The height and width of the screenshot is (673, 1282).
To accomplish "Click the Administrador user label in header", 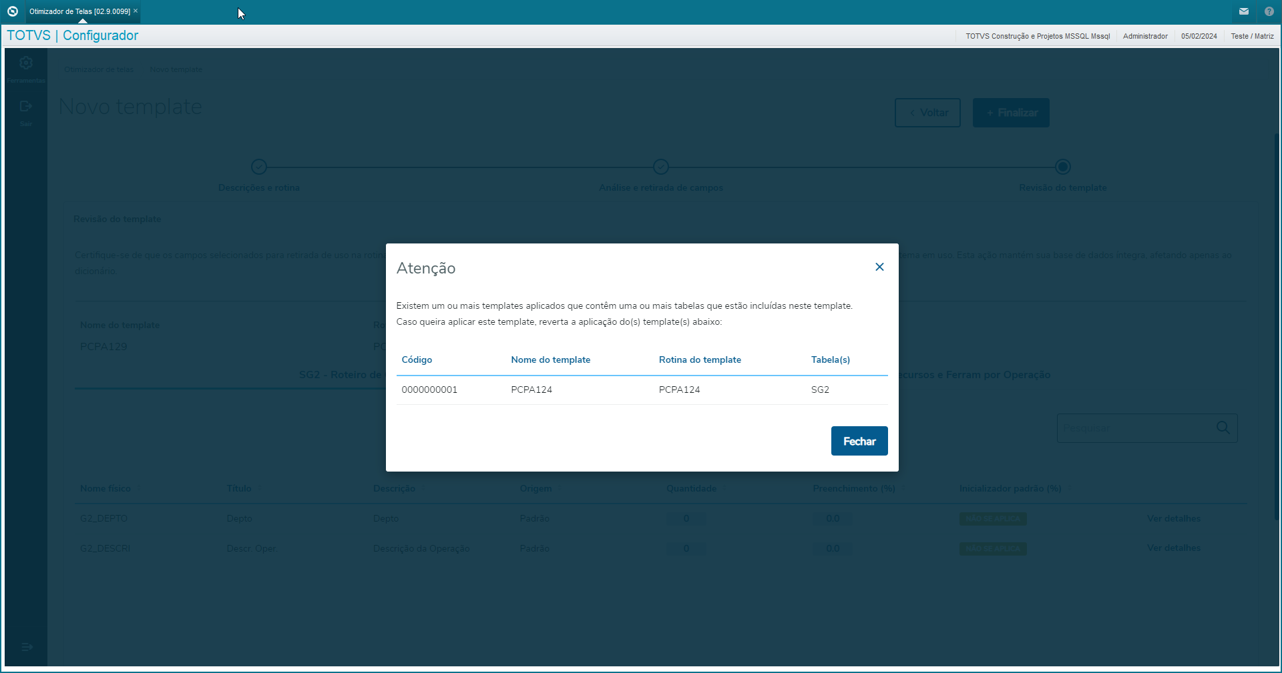I will [1145, 36].
